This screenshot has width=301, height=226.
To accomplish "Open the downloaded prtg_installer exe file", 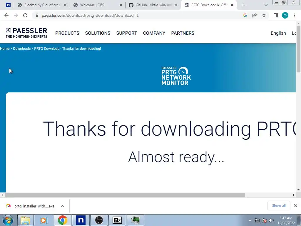I will pos(30,206).
